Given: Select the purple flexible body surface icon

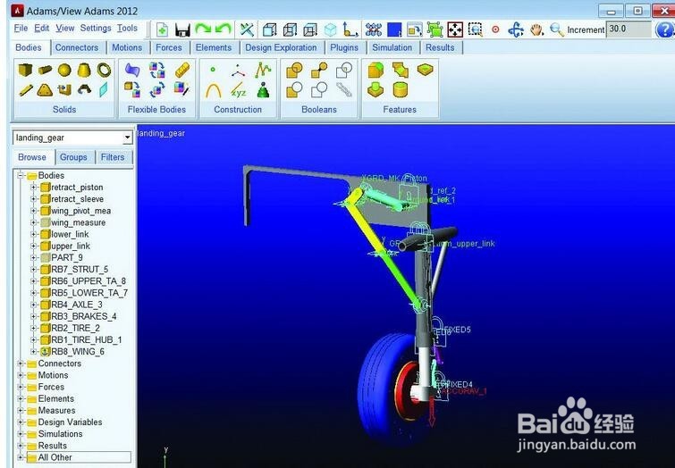Looking at the screenshot, I should point(132,70).
